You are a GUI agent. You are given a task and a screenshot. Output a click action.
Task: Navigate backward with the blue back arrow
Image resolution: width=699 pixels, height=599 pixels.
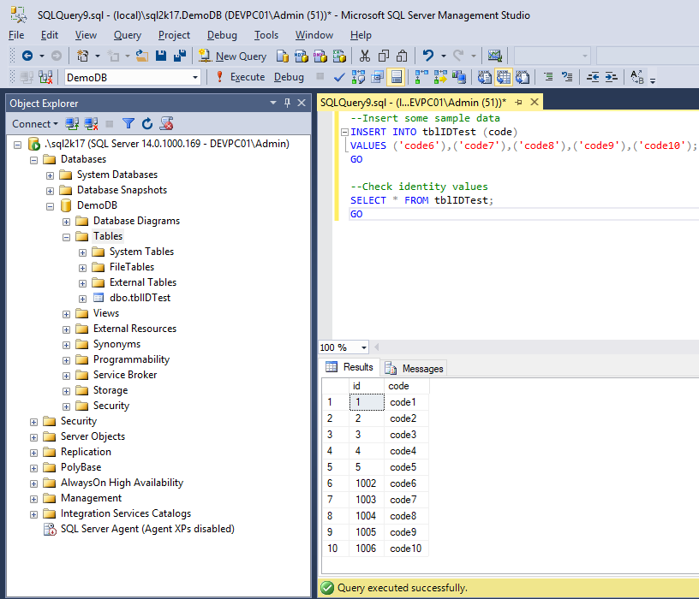point(27,56)
